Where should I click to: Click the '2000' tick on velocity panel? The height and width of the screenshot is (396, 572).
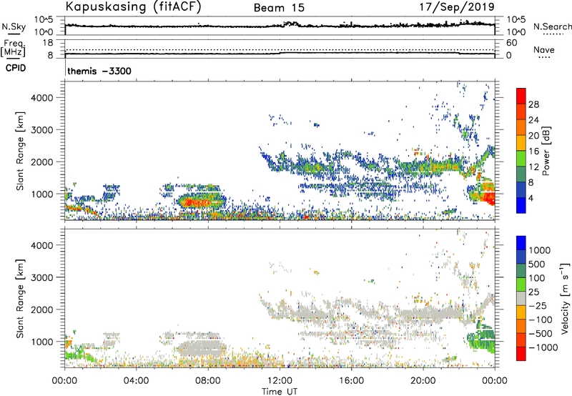(x=42, y=310)
